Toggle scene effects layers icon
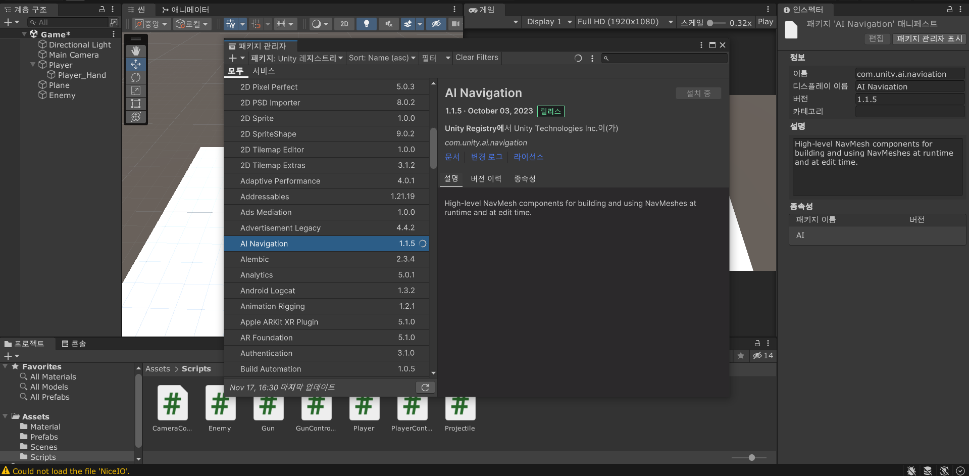 [408, 24]
